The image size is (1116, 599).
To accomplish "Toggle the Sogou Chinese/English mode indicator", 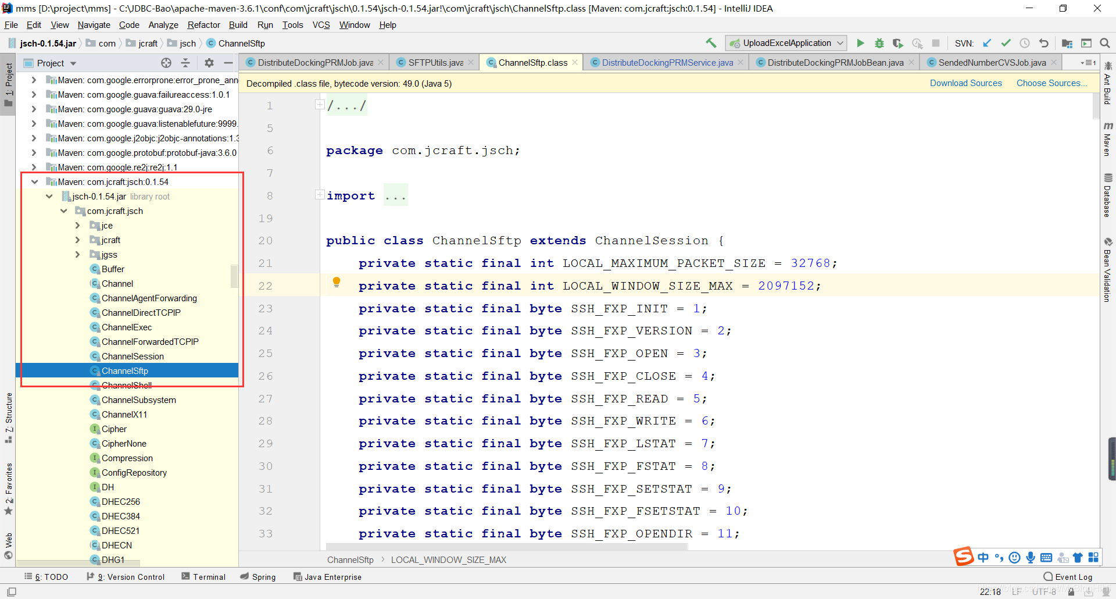I will pos(983,558).
